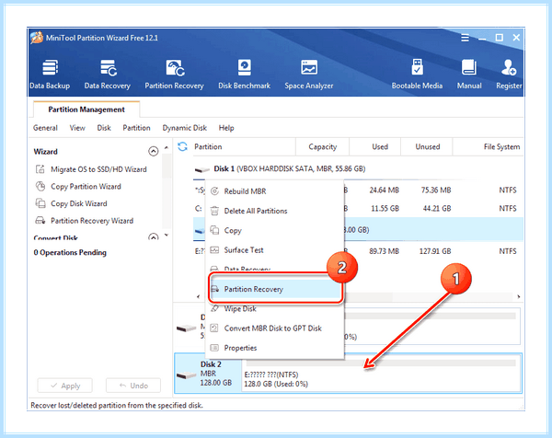Click the Migrate OS to SSD/HD Wizard icon
The width and height of the screenshot is (552, 438).
tap(40, 169)
